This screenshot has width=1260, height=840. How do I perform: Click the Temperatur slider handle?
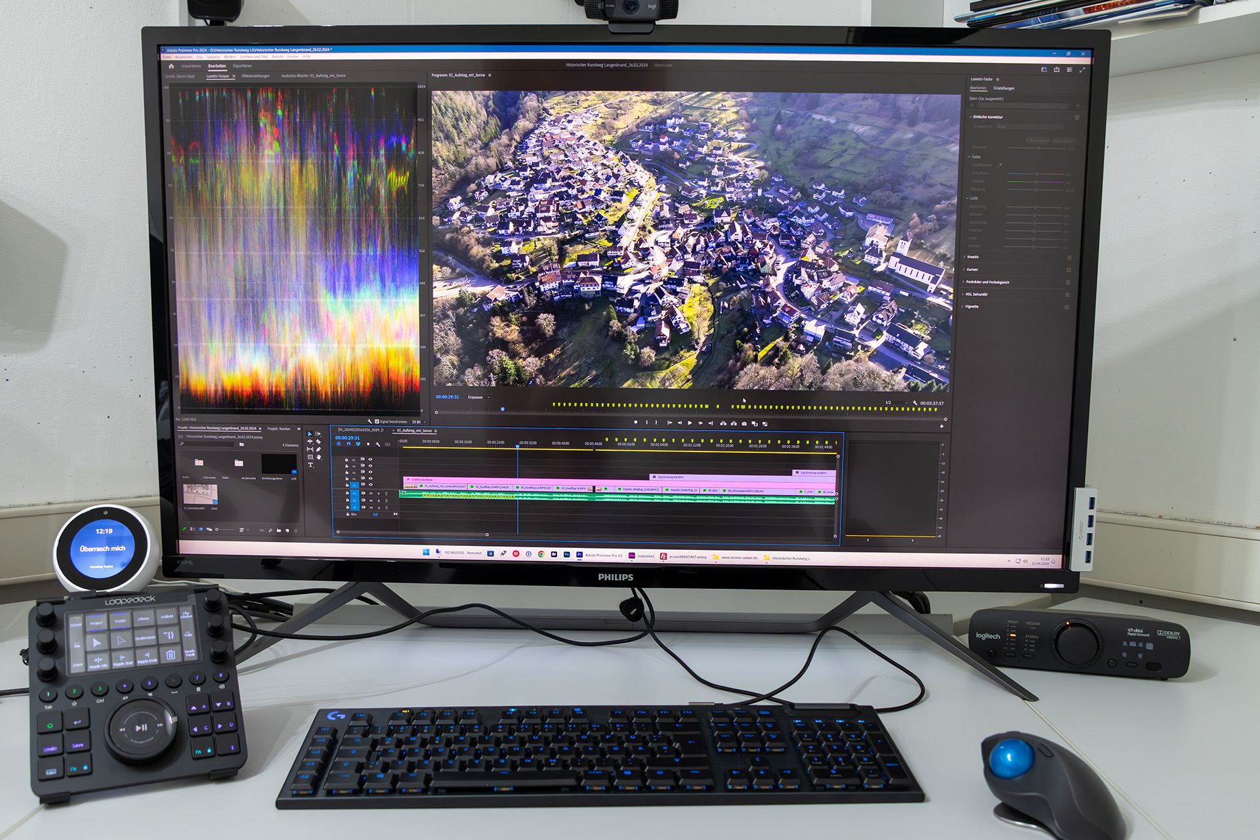1037,174
